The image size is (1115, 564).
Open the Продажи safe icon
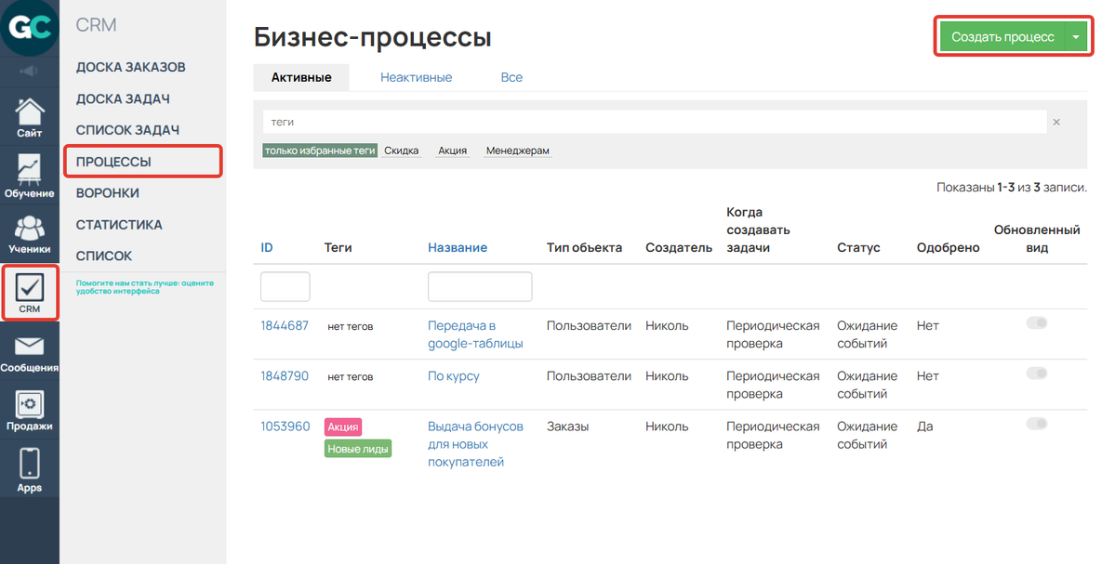[30, 411]
